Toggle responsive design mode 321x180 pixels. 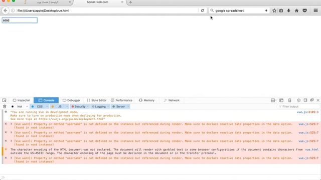289,100
